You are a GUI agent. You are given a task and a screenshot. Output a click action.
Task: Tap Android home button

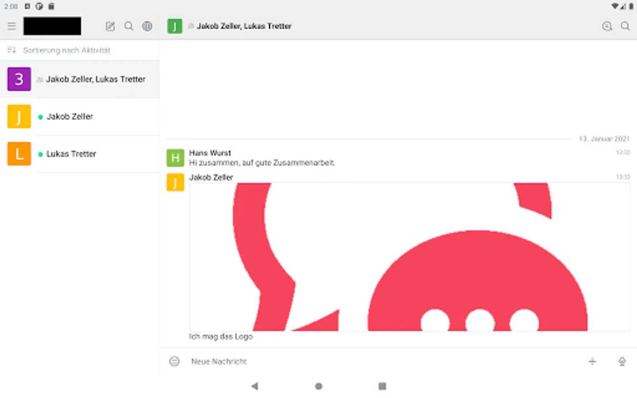point(318,386)
